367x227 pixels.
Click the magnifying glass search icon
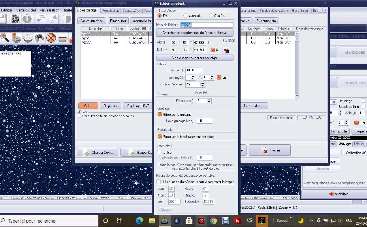point(5,38)
